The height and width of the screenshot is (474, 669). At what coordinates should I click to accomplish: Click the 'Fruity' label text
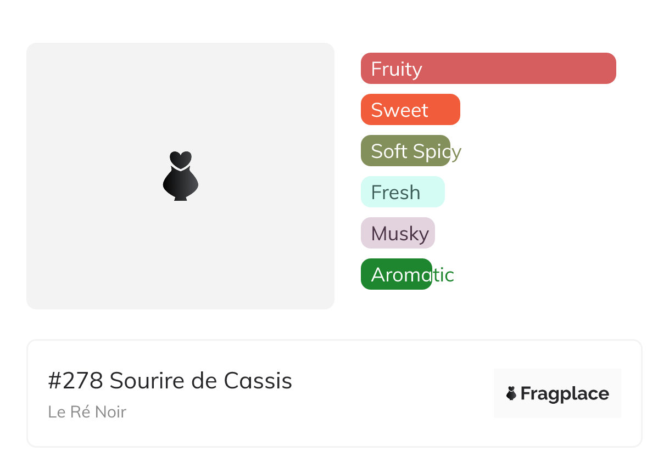(396, 69)
